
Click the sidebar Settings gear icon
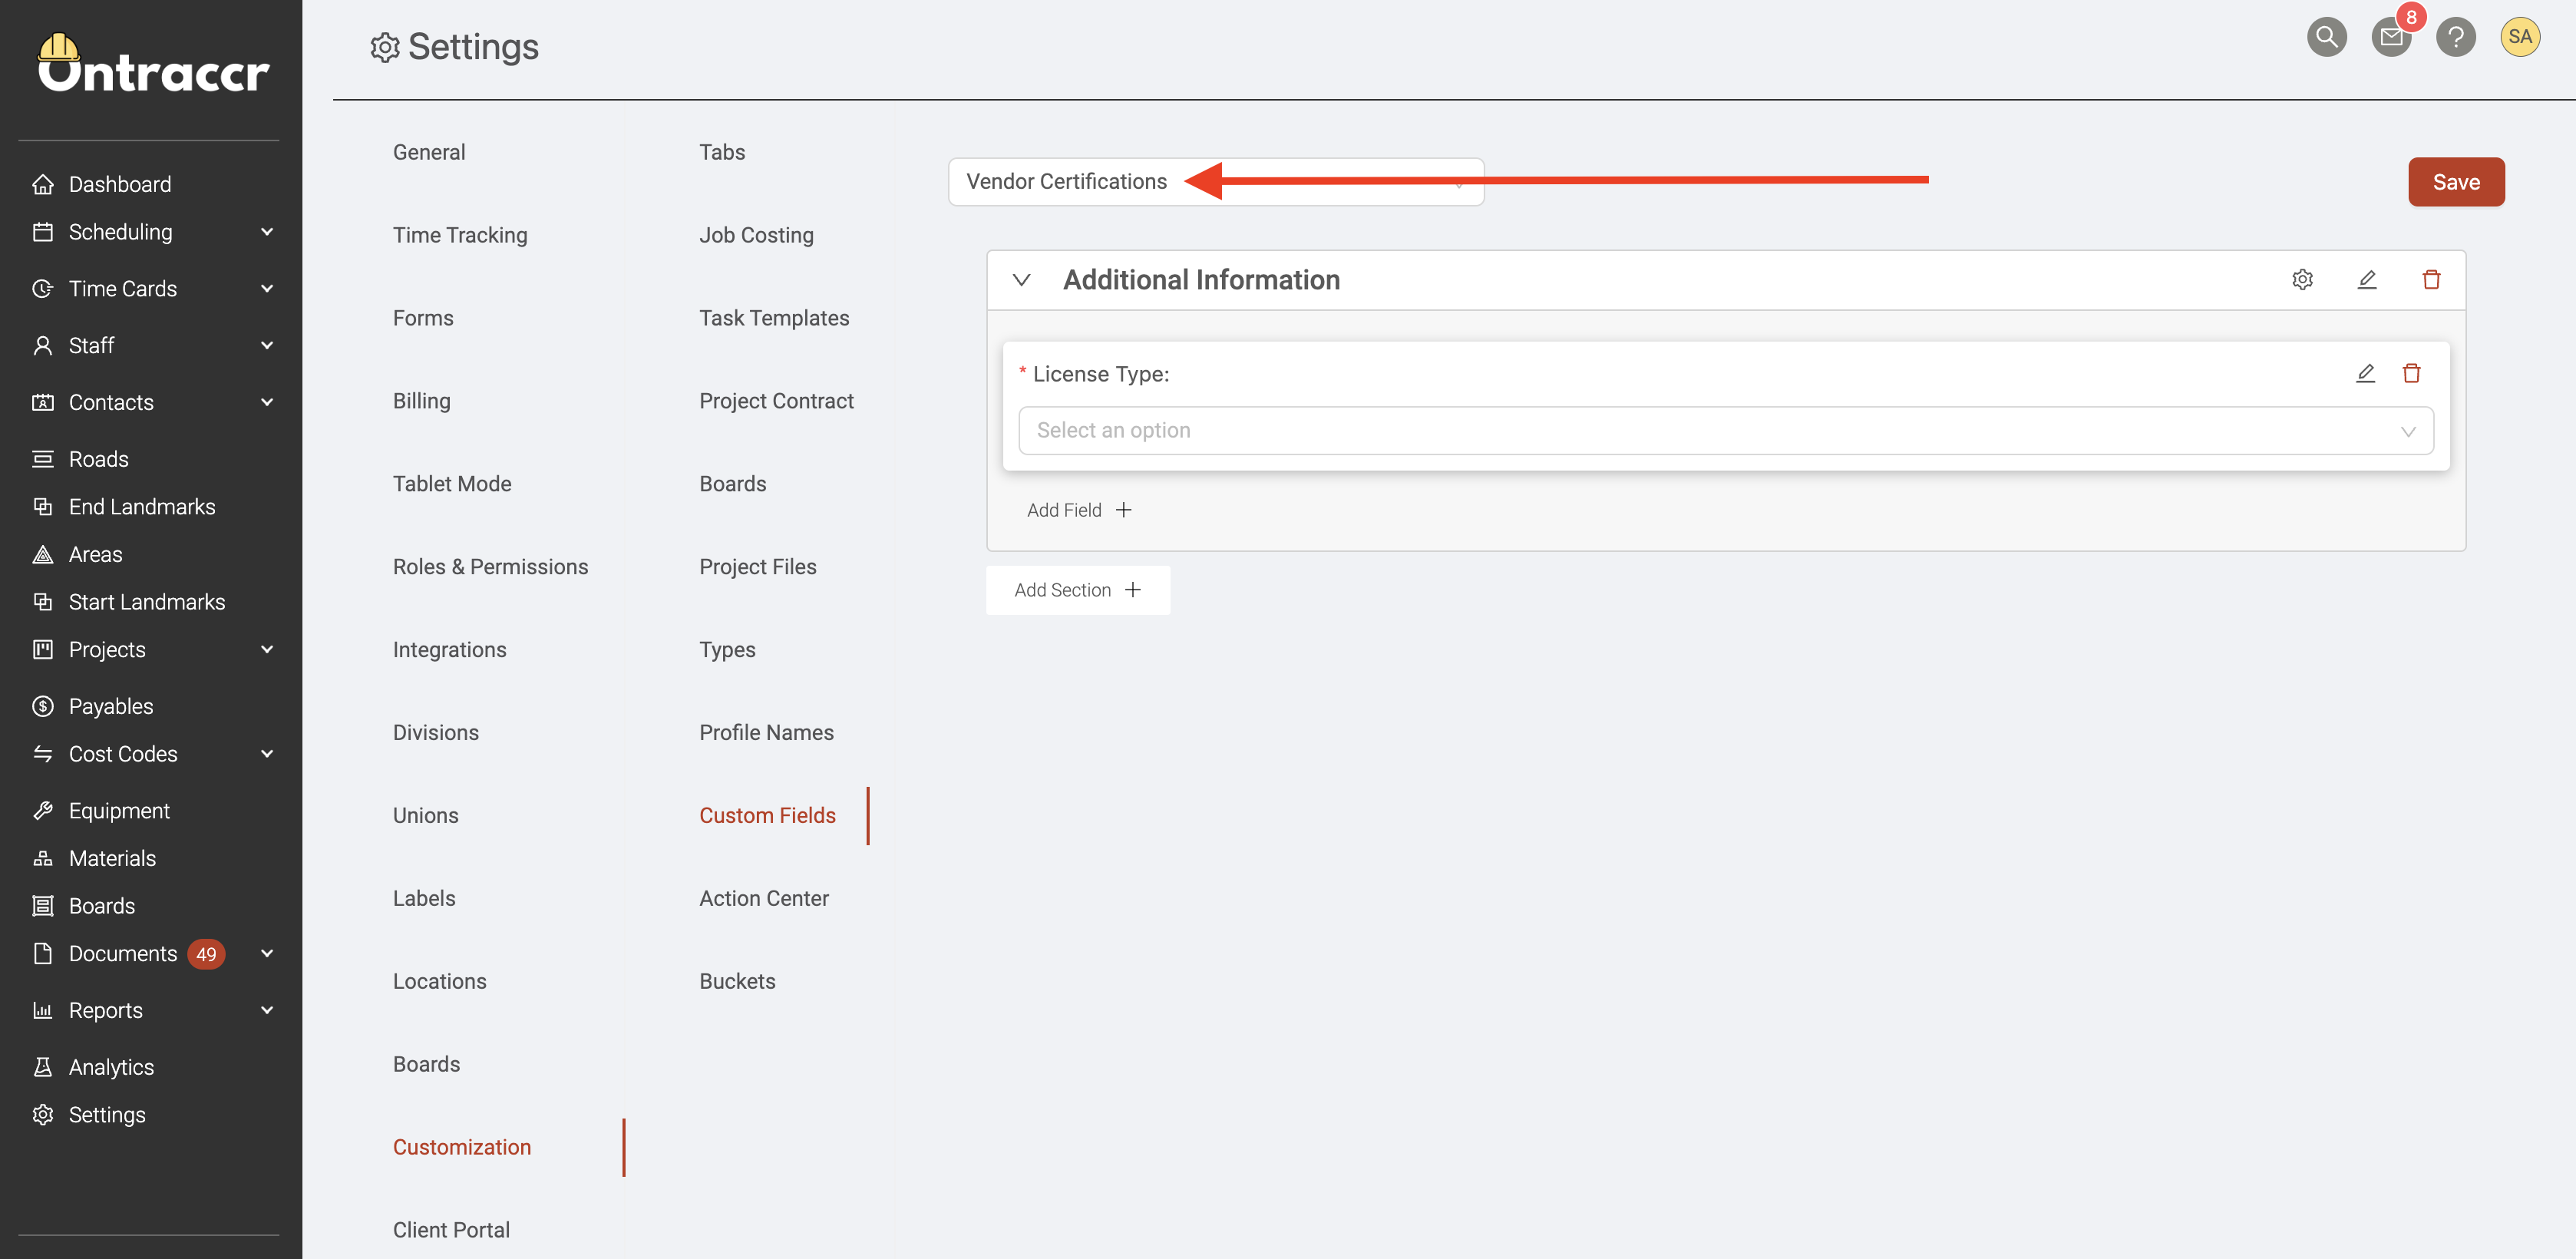(x=43, y=1114)
